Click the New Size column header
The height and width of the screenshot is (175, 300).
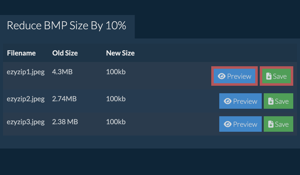120,53
